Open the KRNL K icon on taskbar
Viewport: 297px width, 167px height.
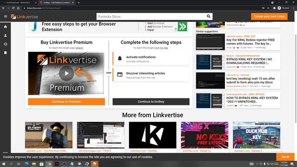pos(87,164)
